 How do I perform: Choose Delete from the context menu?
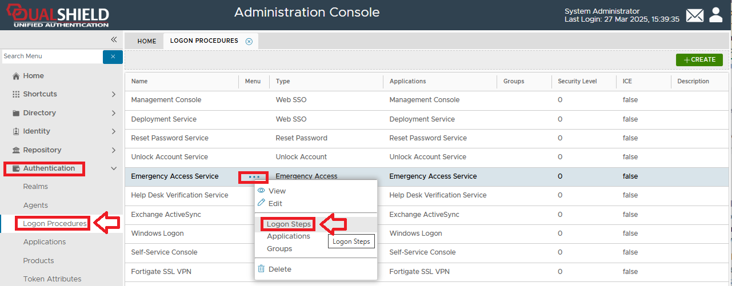279,269
